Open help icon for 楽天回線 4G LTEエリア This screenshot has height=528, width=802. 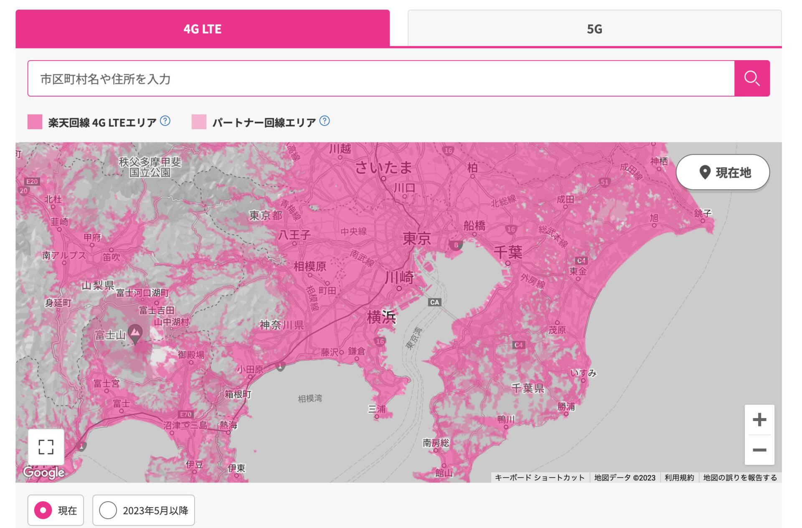[x=165, y=121]
